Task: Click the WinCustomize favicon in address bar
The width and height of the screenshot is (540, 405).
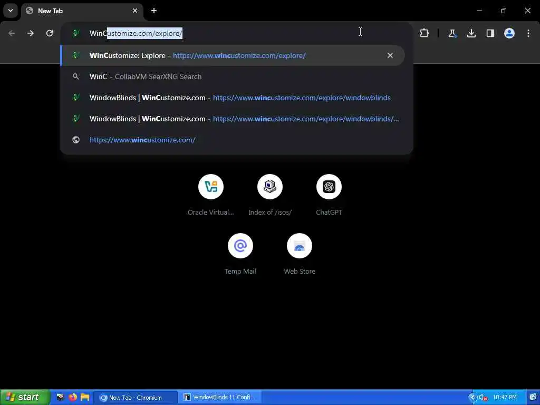Action: pyautogui.click(x=76, y=33)
